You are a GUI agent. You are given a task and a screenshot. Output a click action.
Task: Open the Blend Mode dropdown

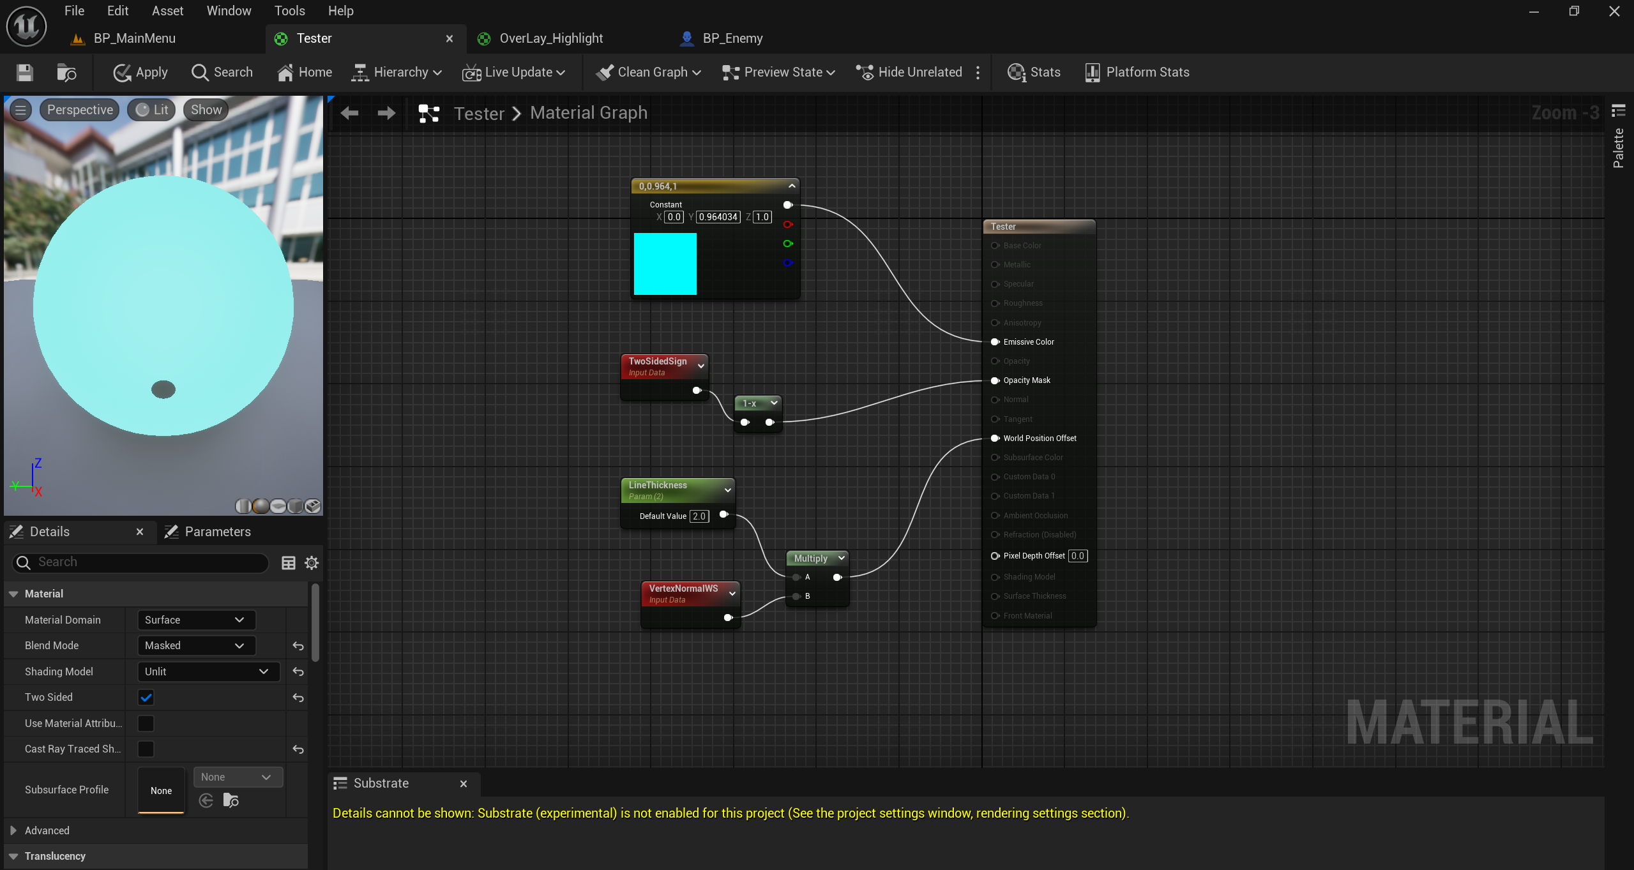pyautogui.click(x=197, y=645)
